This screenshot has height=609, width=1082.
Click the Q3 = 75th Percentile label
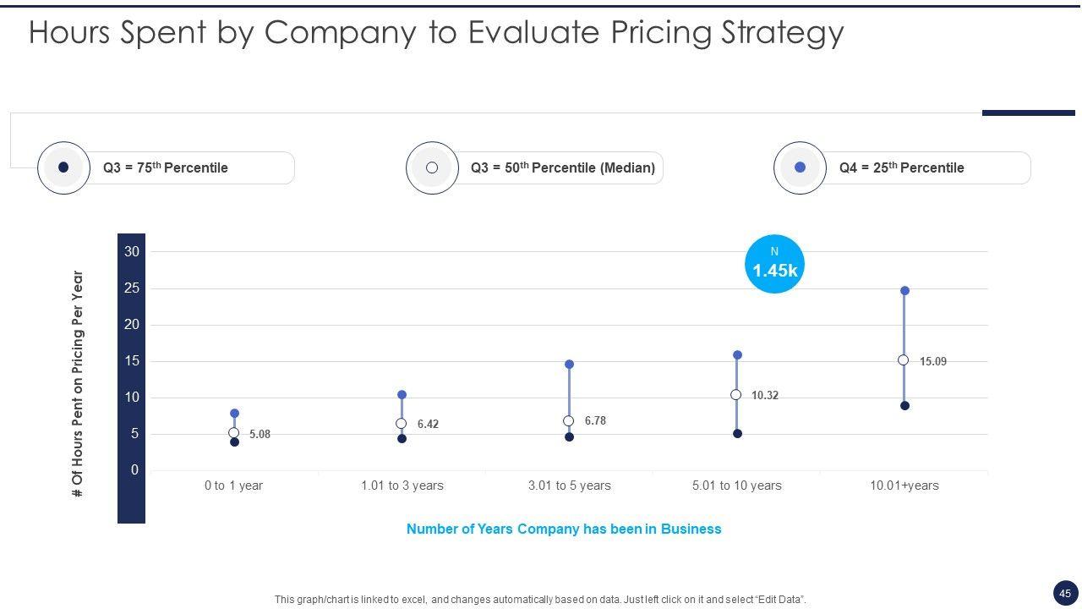click(166, 167)
